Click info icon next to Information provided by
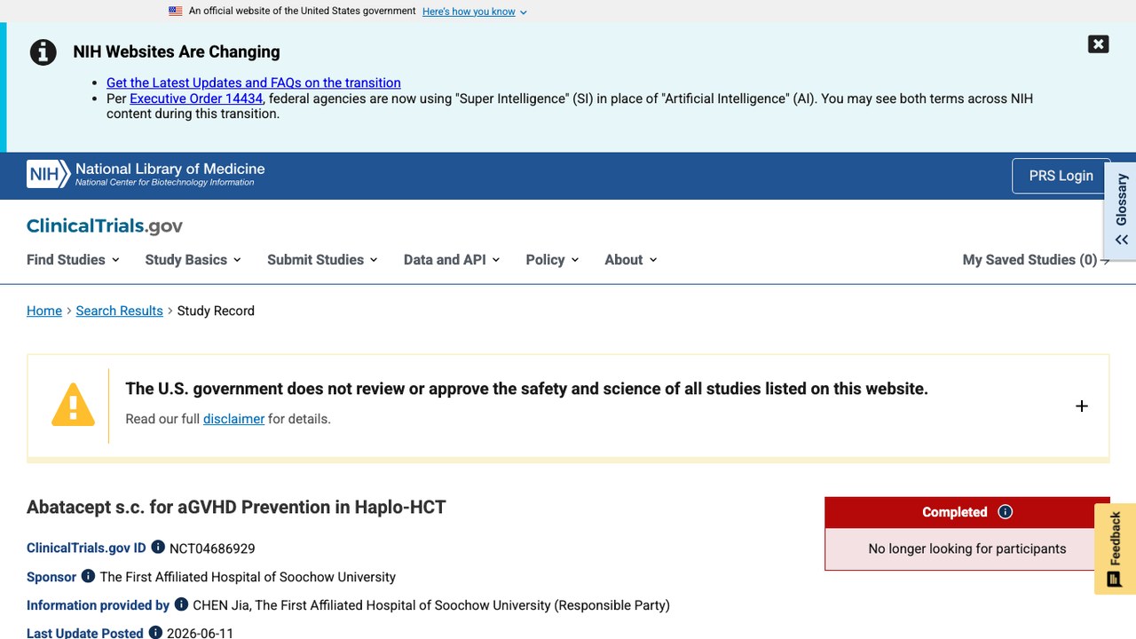Image resolution: width=1136 pixels, height=639 pixels. [x=181, y=603]
